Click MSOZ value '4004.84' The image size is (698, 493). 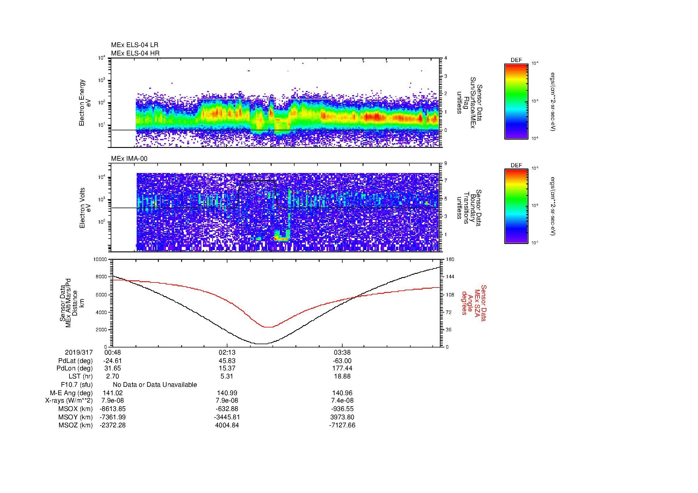227,425
